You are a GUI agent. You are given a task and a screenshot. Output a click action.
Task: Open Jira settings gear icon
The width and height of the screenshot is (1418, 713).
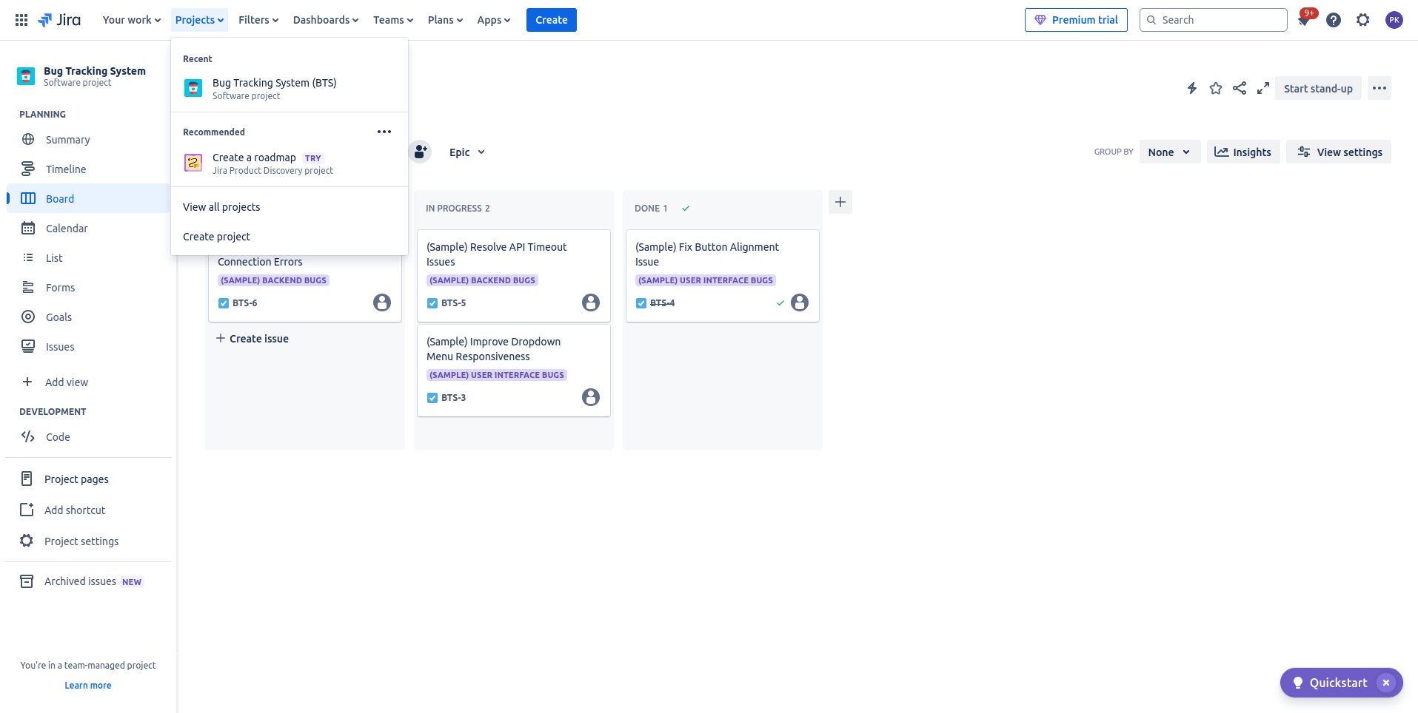click(x=1362, y=20)
